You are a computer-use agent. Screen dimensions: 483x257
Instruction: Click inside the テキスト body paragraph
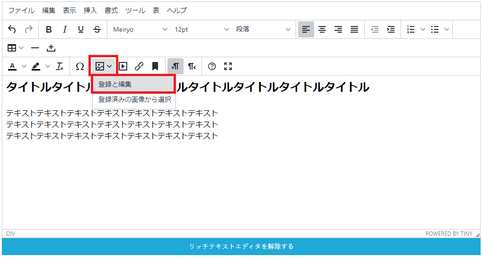click(112, 124)
